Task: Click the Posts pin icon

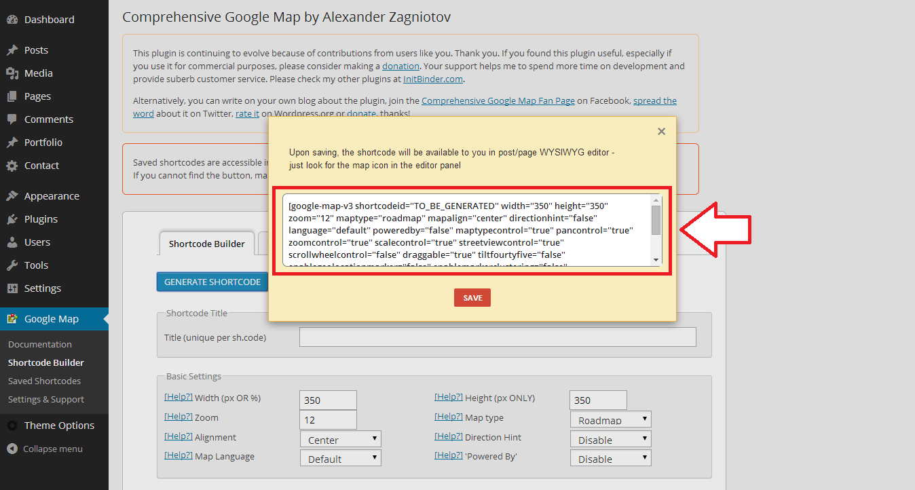Action: (12, 50)
